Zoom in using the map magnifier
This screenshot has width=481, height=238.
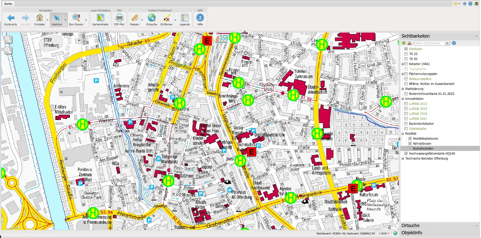(8, 39)
